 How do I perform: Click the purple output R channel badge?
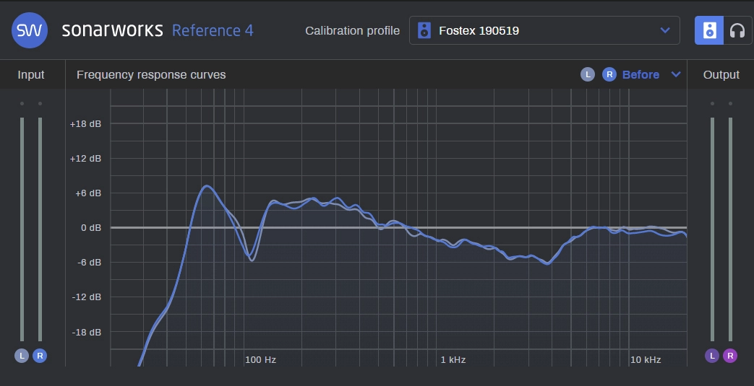click(730, 355)
